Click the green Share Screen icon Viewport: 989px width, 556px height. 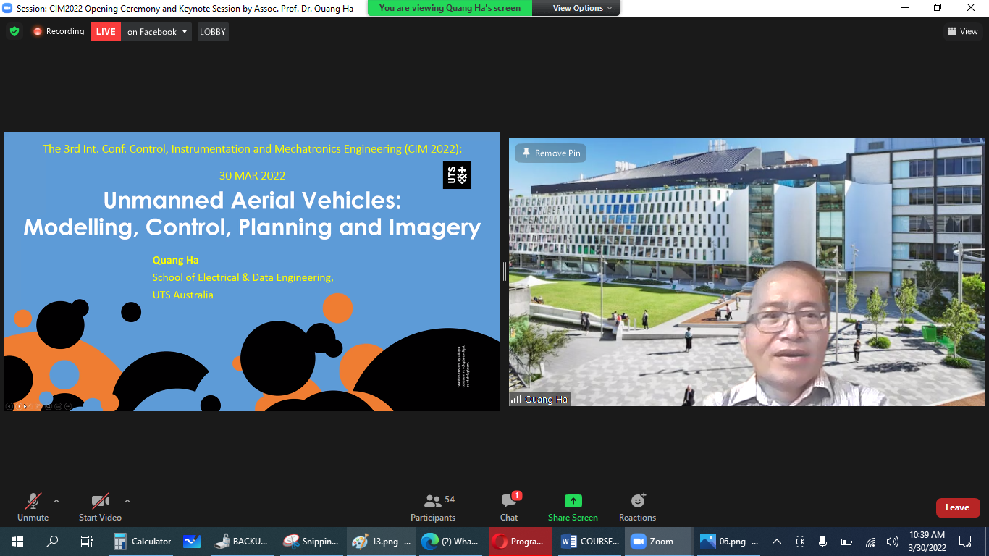tap(573, 501)
